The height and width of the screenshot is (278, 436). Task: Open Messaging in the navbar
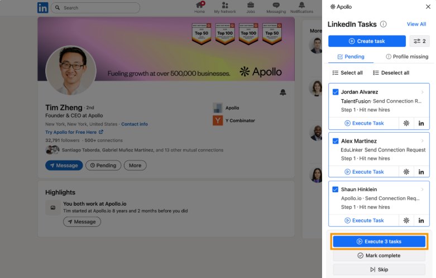(276, 7)
